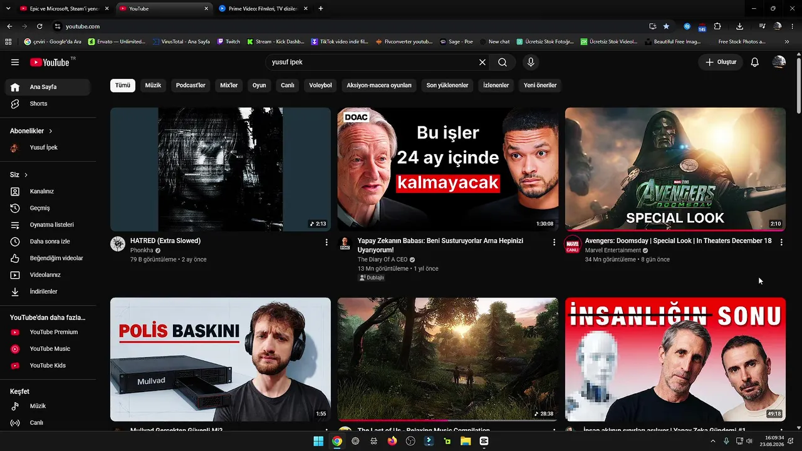Open more options for Avengers Doomsday video
802x451 pixels.
point(781,242)
